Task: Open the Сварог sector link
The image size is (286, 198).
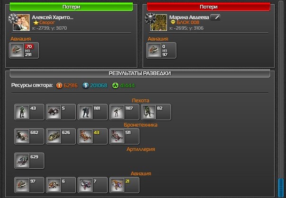Action: (47, 23)
